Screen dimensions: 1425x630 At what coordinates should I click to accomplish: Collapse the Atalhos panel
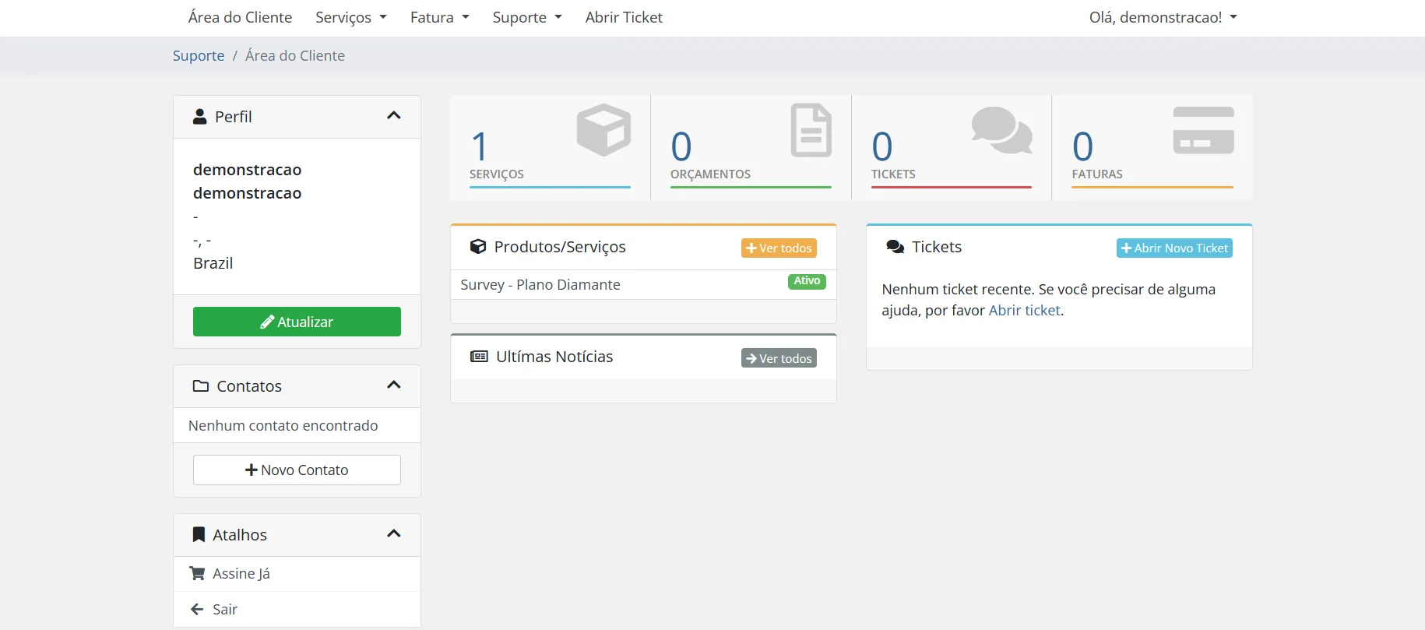pyautogui.click(x=394, y=534)
